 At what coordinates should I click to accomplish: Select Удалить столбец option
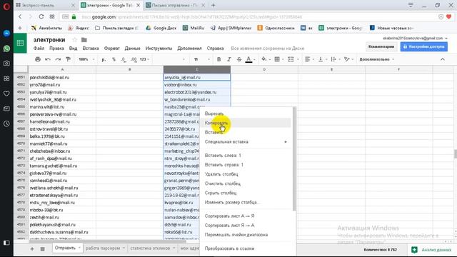click(246, 174)
